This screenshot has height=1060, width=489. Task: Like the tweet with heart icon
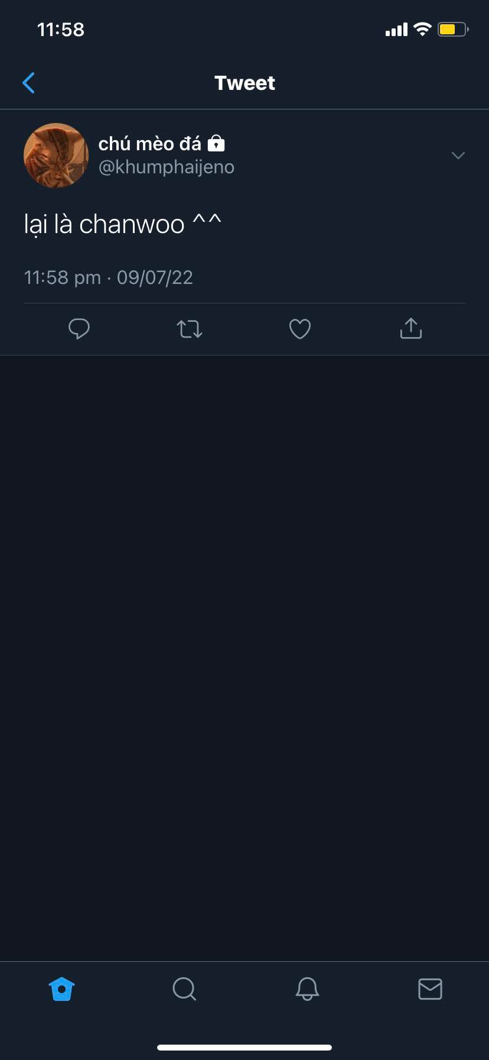[300, 329]
